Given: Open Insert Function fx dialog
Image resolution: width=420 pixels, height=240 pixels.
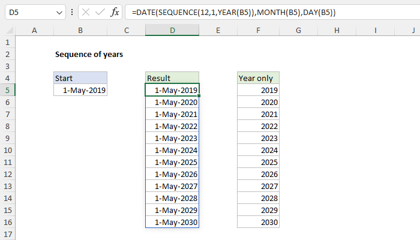Looking at the screenshot, I should [115, 12].
